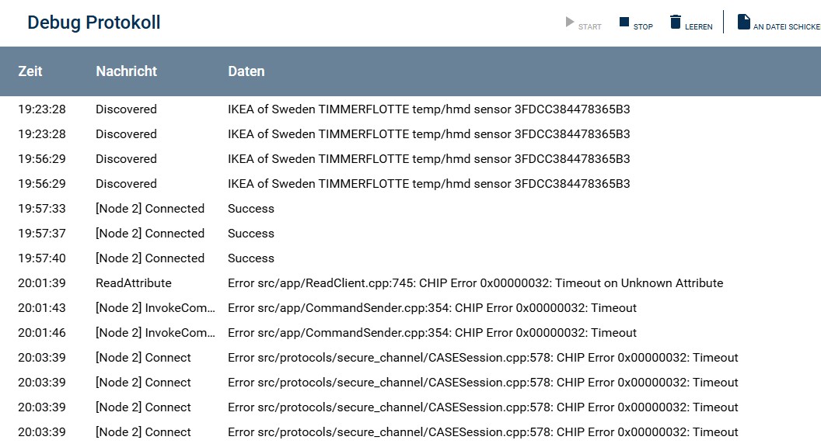The image size is (821, 447).
Task: Click the ReadClient.cpp:745 timeout error text
Action: [475, 283]
